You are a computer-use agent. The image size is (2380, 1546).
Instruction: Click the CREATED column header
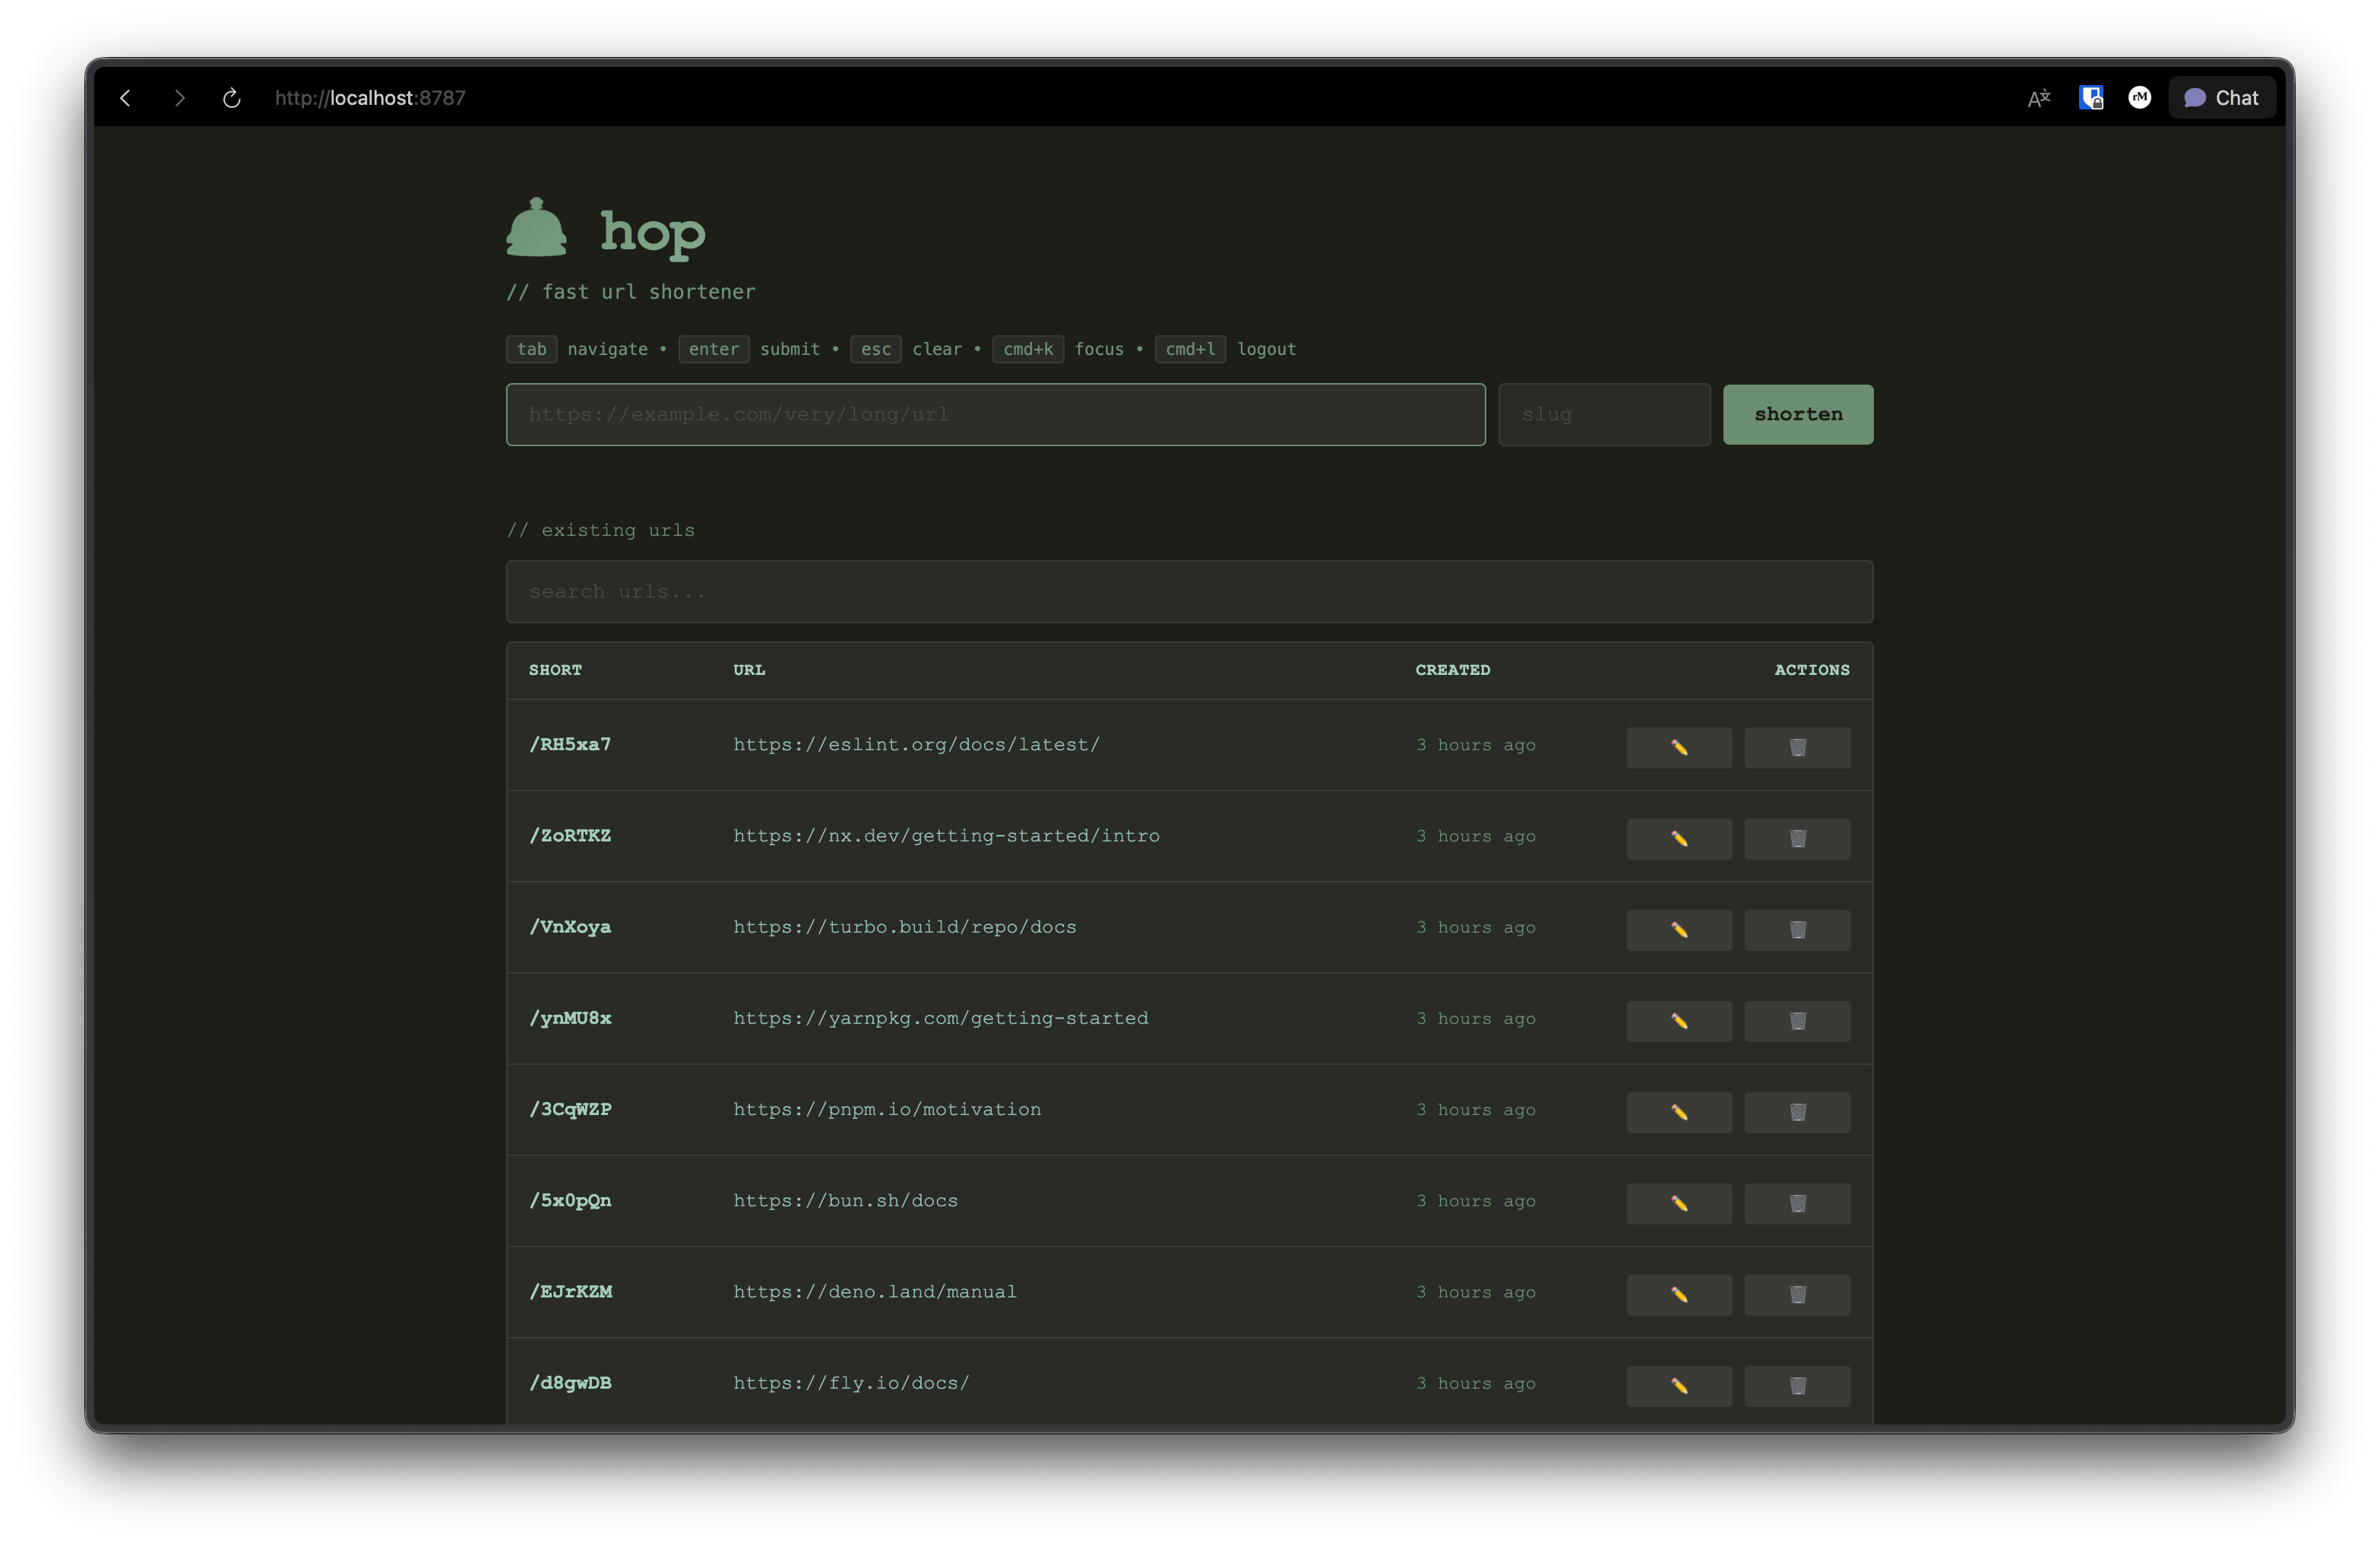coord(1452,670)
